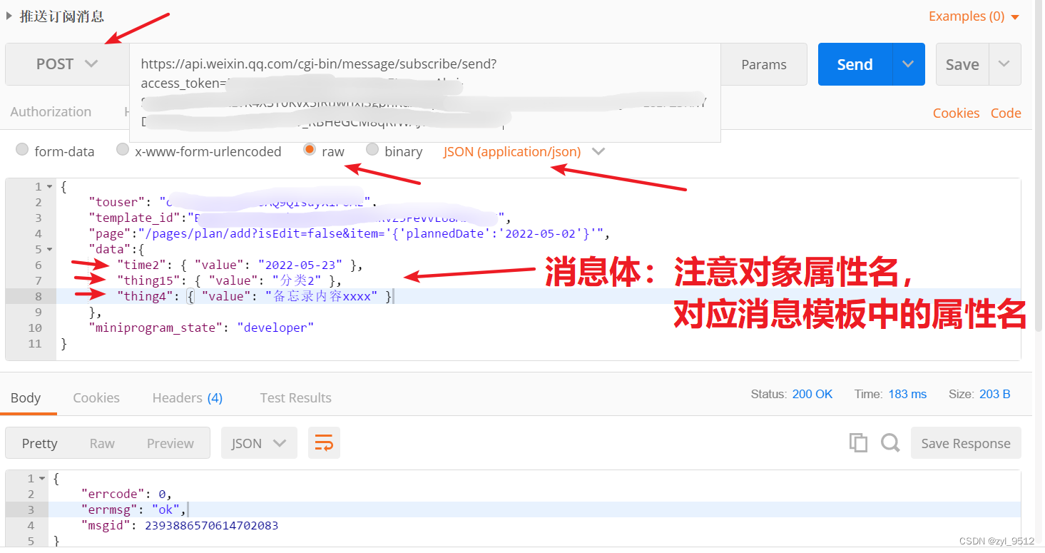This screenshot has width=1045, height=553.
Task: Open the JSON (application/json) content type dropdown
Action: (x=524, y=152)
